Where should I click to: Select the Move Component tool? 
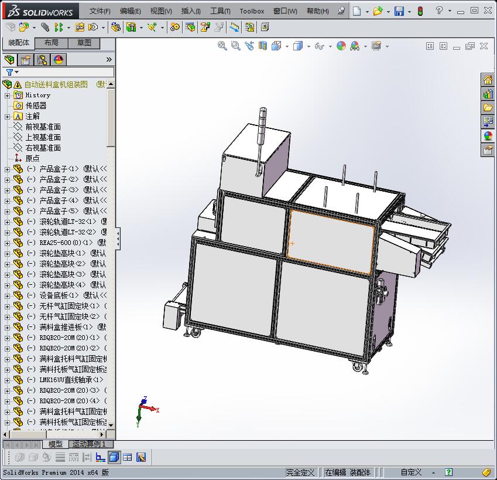pyautogui.click(x=93, y=28)
